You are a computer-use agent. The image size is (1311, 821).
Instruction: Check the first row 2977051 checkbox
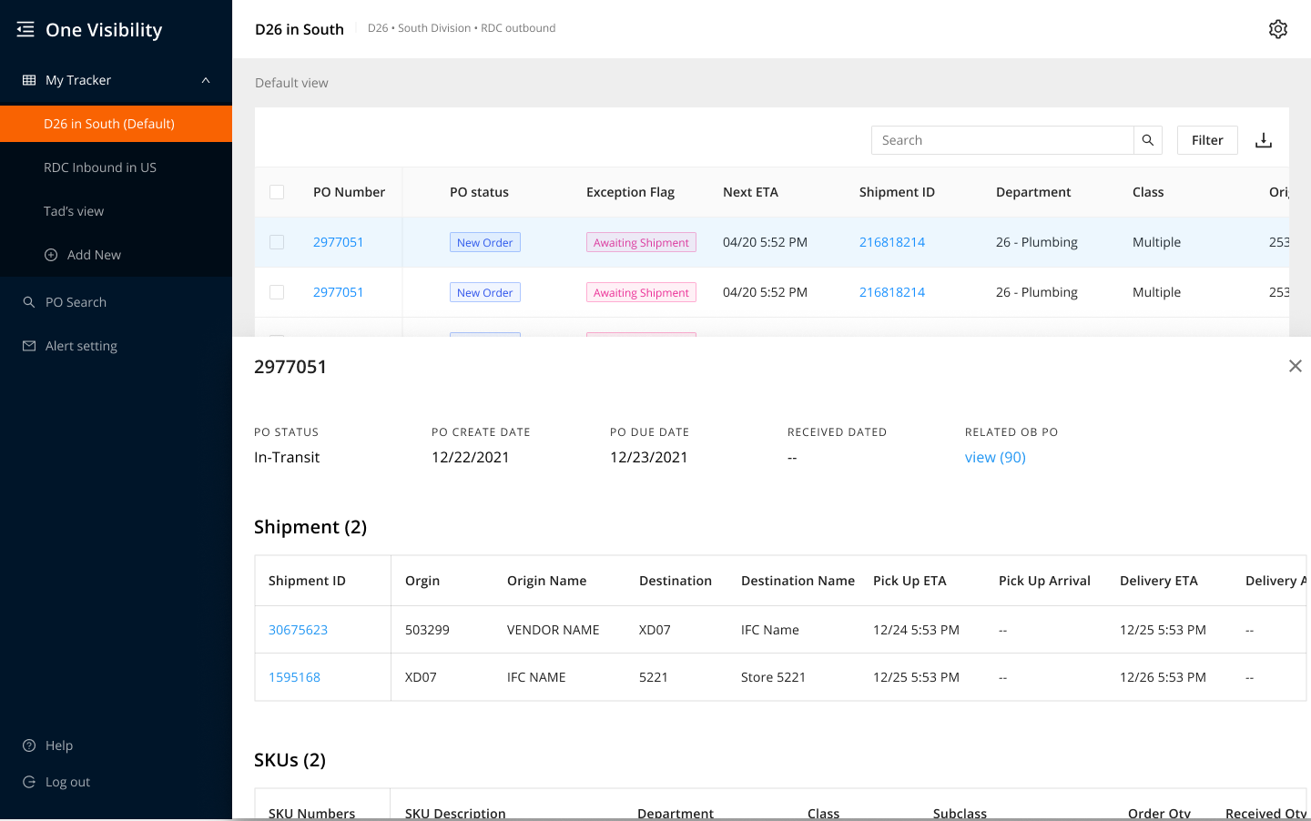277,242
